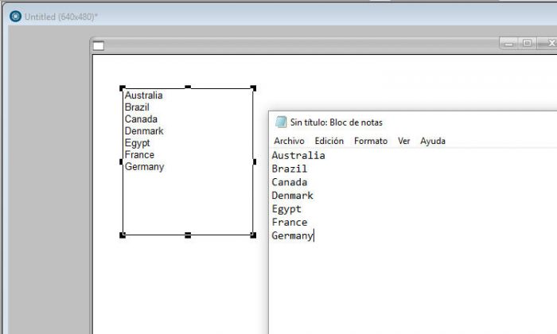Select Germany in the list box
Image resolution: width=557 pixels, height=334 pixels.
tap(144, 167)
